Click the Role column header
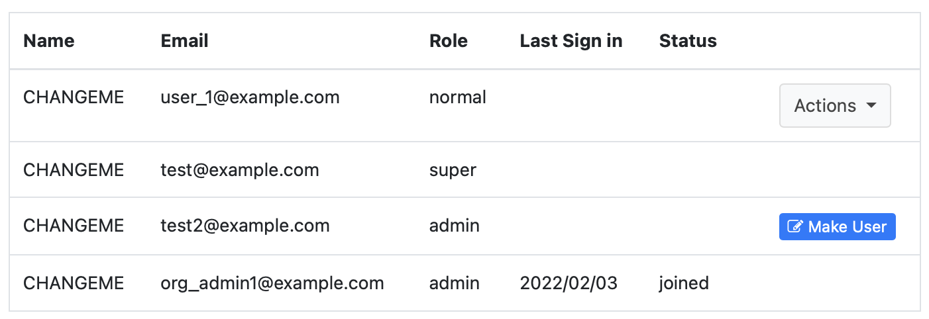This screenshot has height=319, width=929. pyautogui.click(x=449, y=41)
